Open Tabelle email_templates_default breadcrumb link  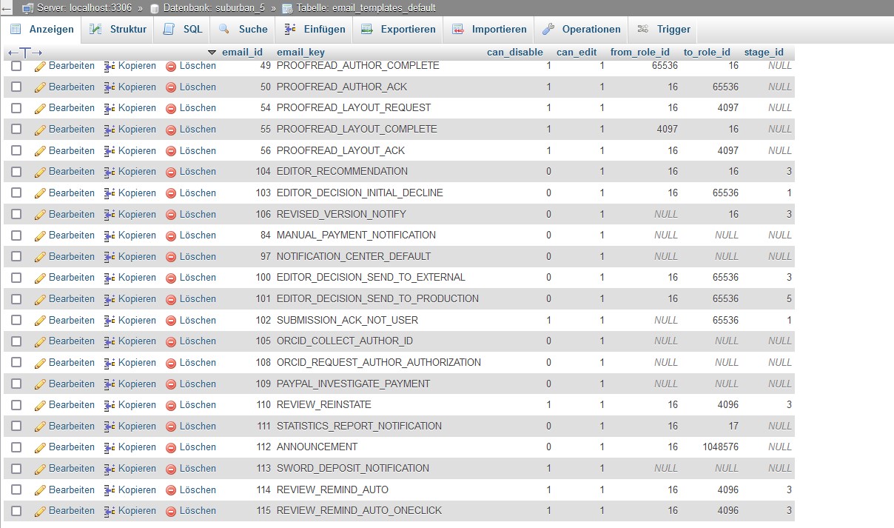point(359,8)
